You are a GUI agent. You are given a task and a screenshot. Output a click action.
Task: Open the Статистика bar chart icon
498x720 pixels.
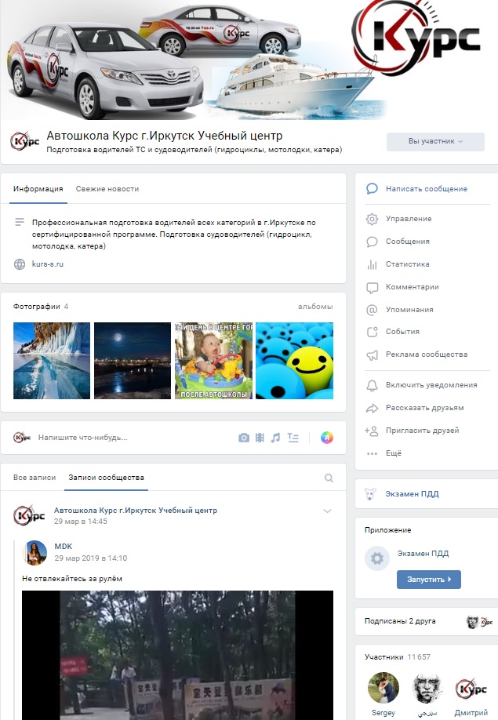(372, 264)
